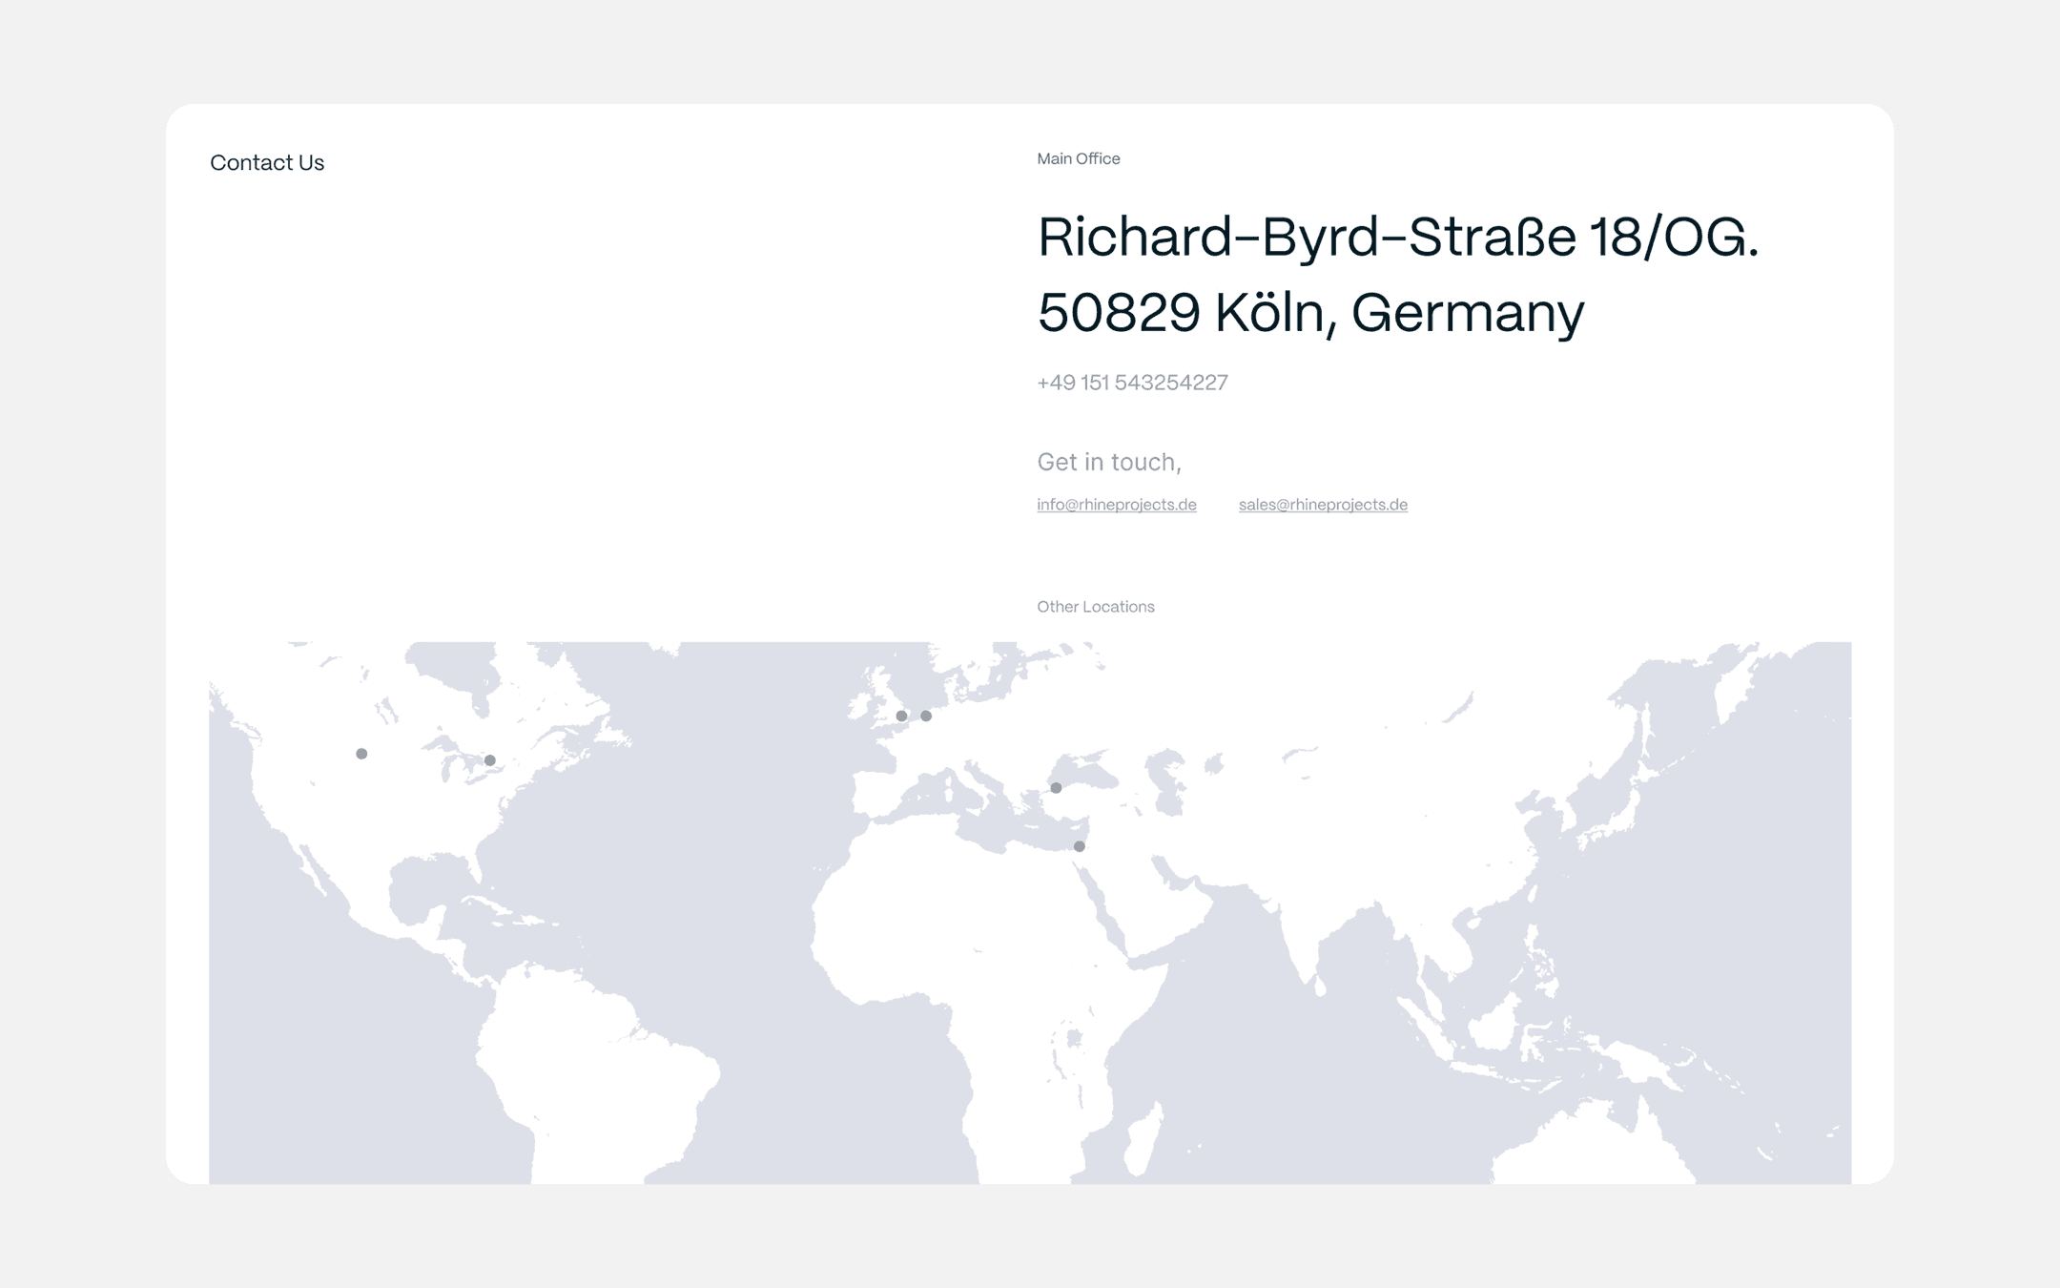Click the map marker over England

(901, 716)
